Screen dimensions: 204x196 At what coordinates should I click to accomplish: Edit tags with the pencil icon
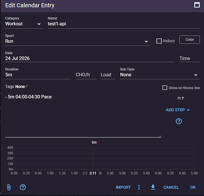click(27, 86)
